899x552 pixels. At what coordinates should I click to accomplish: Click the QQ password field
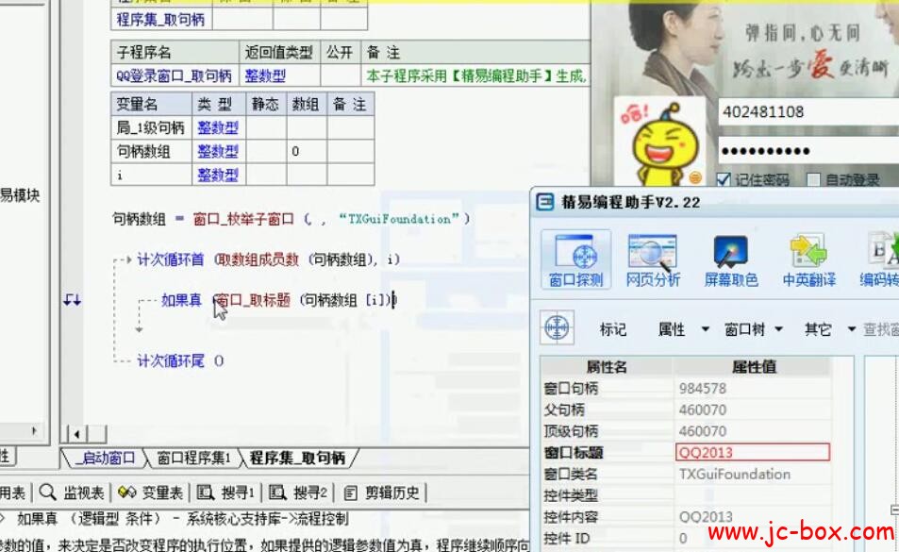808,151
